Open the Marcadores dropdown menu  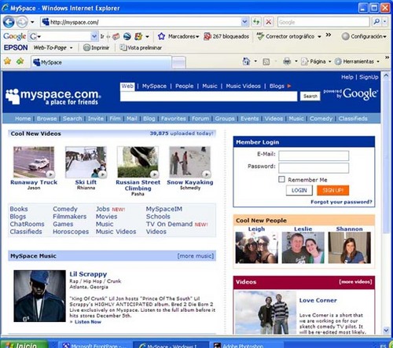pyautogui.click(x=183, y=36)
